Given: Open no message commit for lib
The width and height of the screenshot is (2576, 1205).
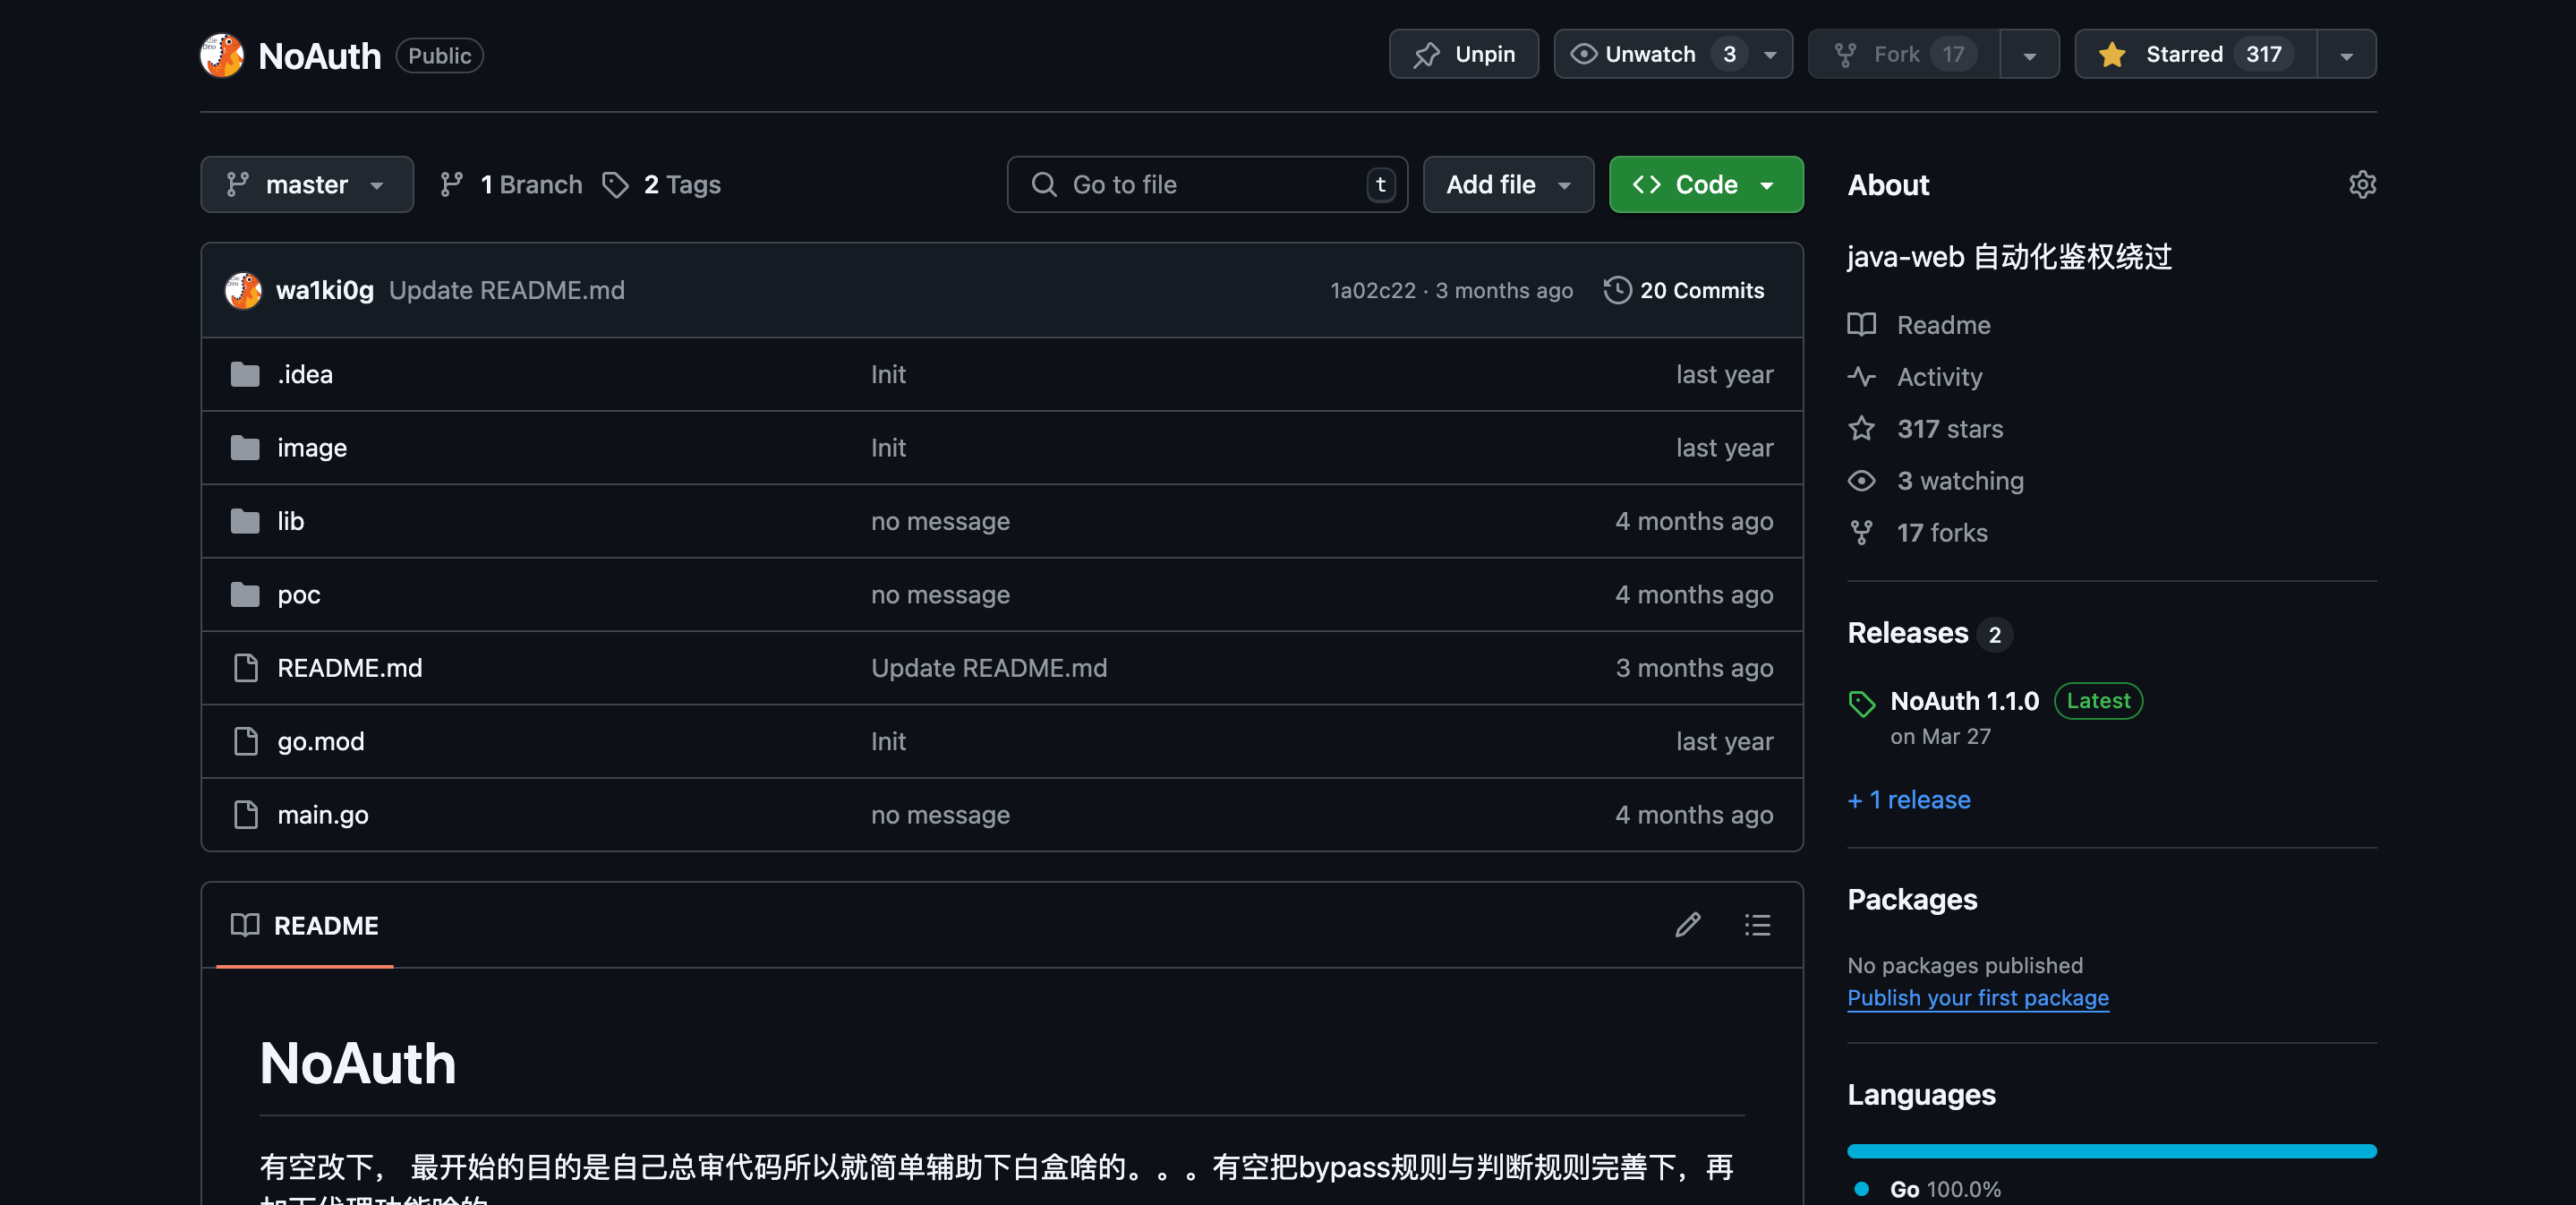Looking at the screenshot, I should tap(940, 521).
